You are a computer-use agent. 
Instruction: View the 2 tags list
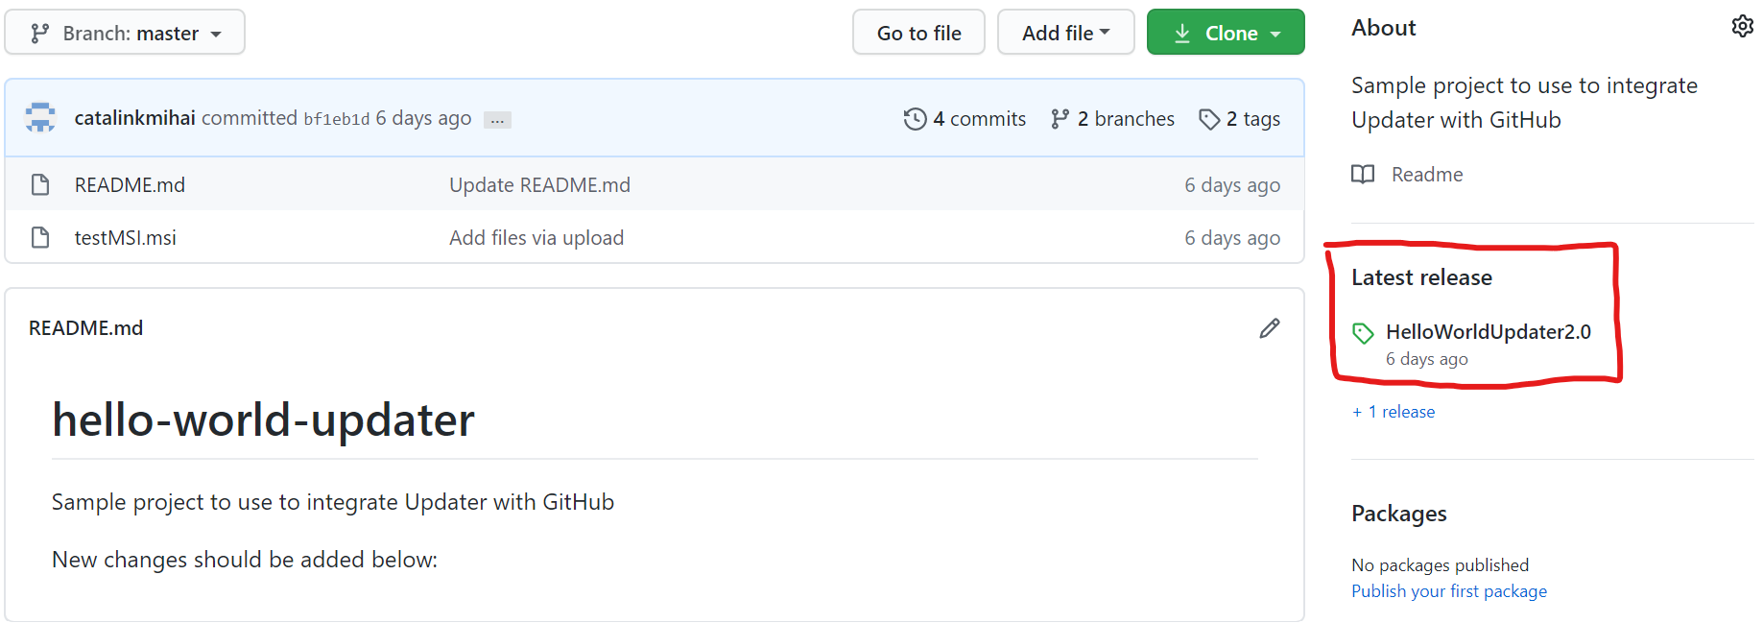(1240, 119)
